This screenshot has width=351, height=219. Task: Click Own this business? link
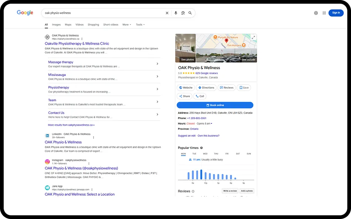[208, 136]
